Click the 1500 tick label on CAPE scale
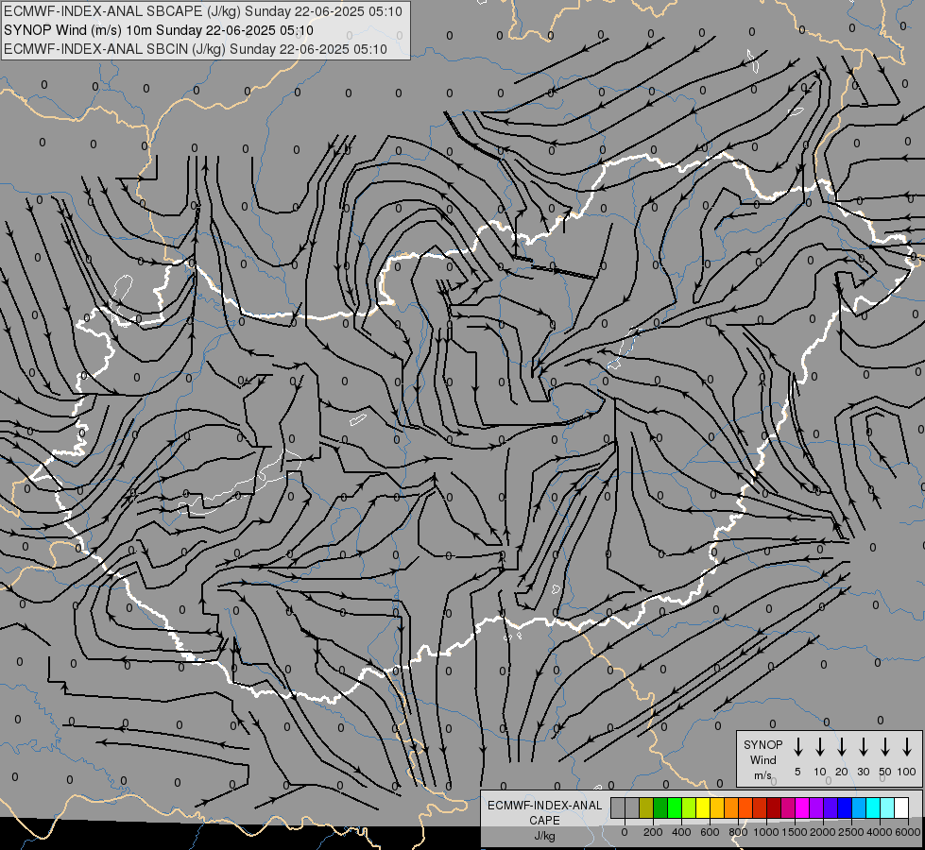This screenshot has width=925, height=850. click(x=795, y=832)
